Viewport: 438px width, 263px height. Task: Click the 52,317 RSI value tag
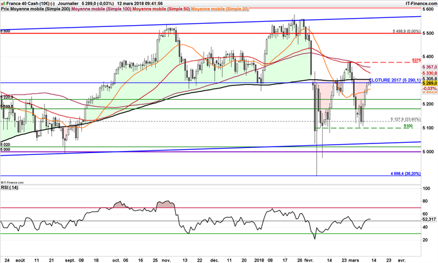tap(430, 220)
